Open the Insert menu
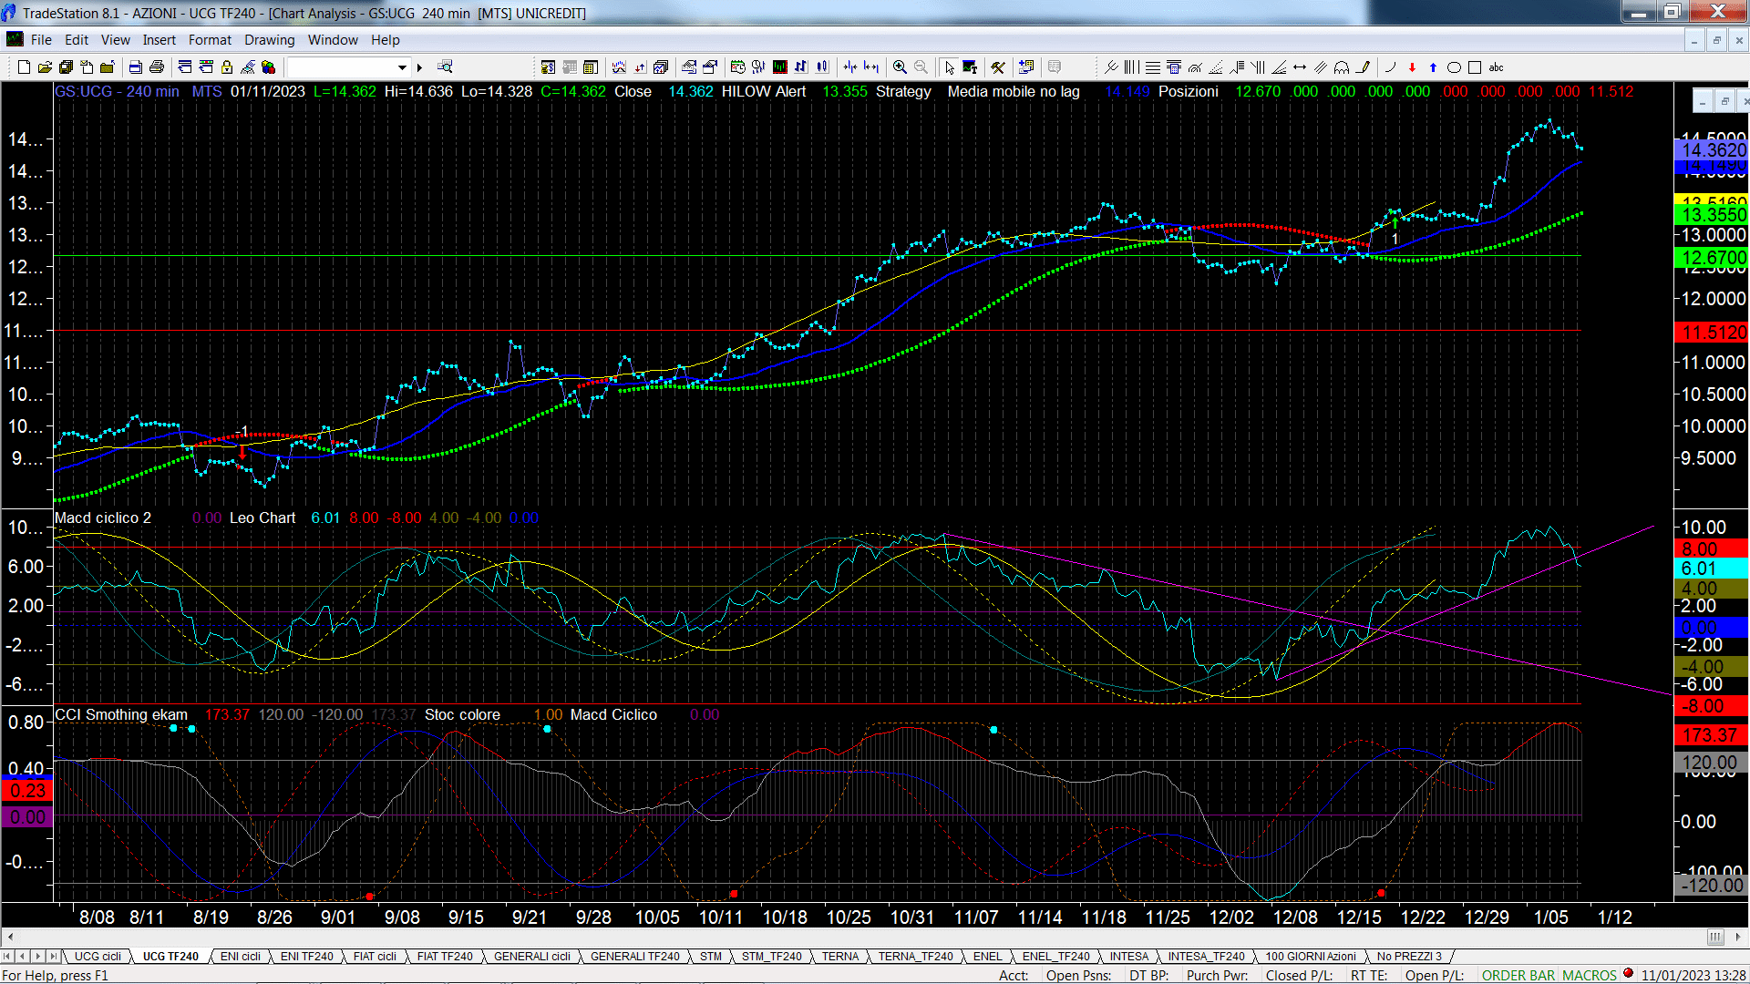Viewport: 1750px width, 984px height. 159,40
